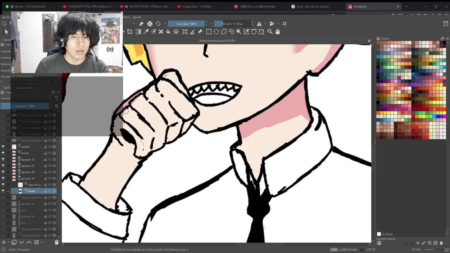The image size is (450, 253).
Task: Close the SHdwadwadwa.png document
Action: pyautogui.click(x=369, y=41)
